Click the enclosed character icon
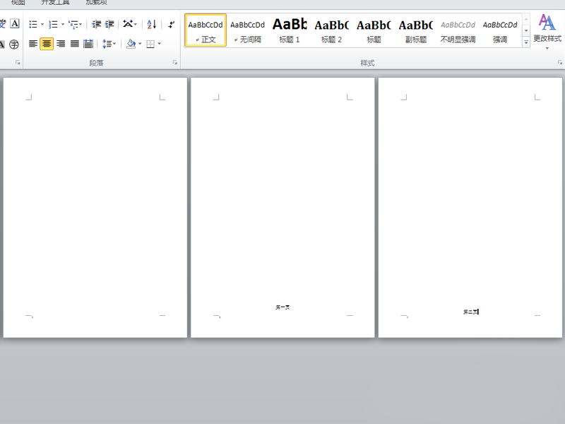565x424 pixels. 15,44
